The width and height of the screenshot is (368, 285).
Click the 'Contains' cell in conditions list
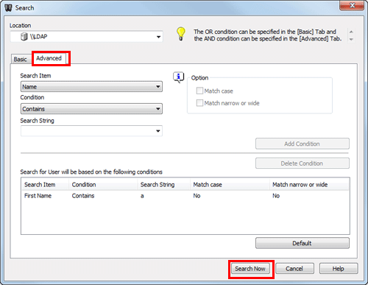83,196
